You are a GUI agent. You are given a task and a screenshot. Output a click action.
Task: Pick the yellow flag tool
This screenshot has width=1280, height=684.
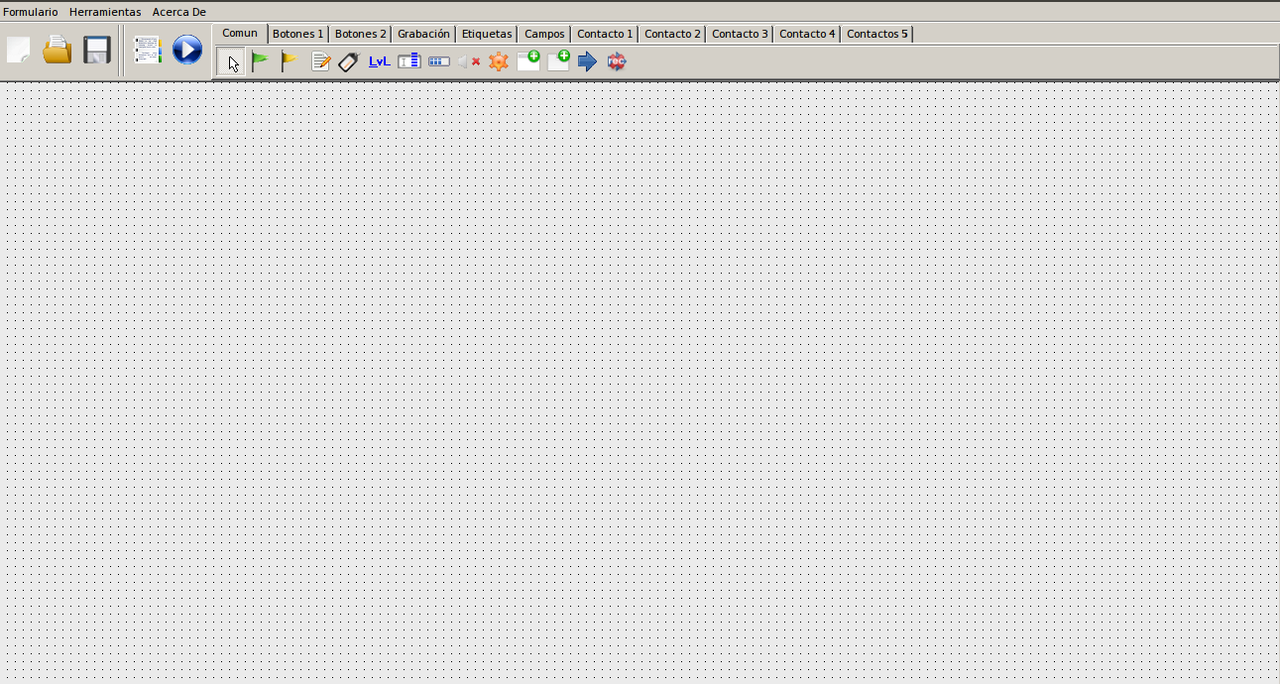pos(289,62)
